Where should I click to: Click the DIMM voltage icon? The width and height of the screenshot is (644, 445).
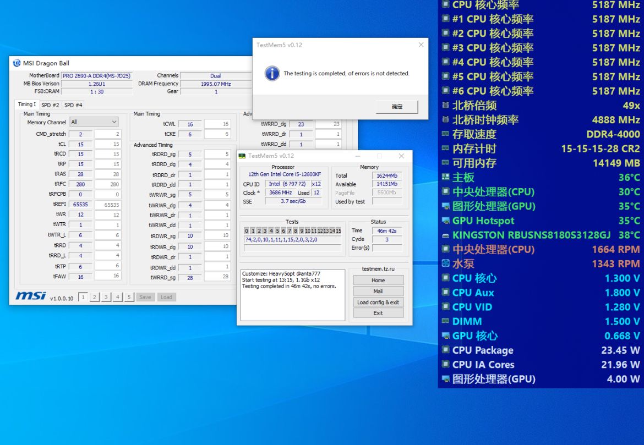445,321
